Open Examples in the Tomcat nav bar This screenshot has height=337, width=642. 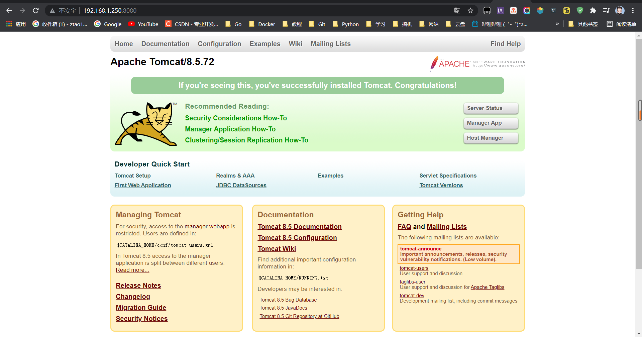tap(265, 44)
